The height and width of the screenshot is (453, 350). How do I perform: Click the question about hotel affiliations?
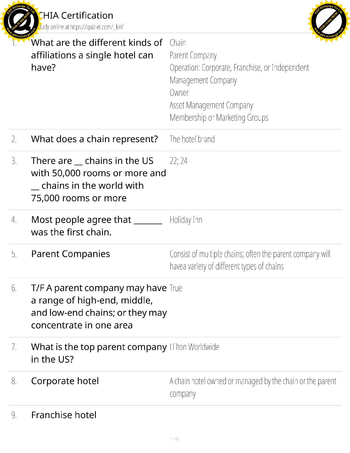pyautogui.click(x=97, y=55)
